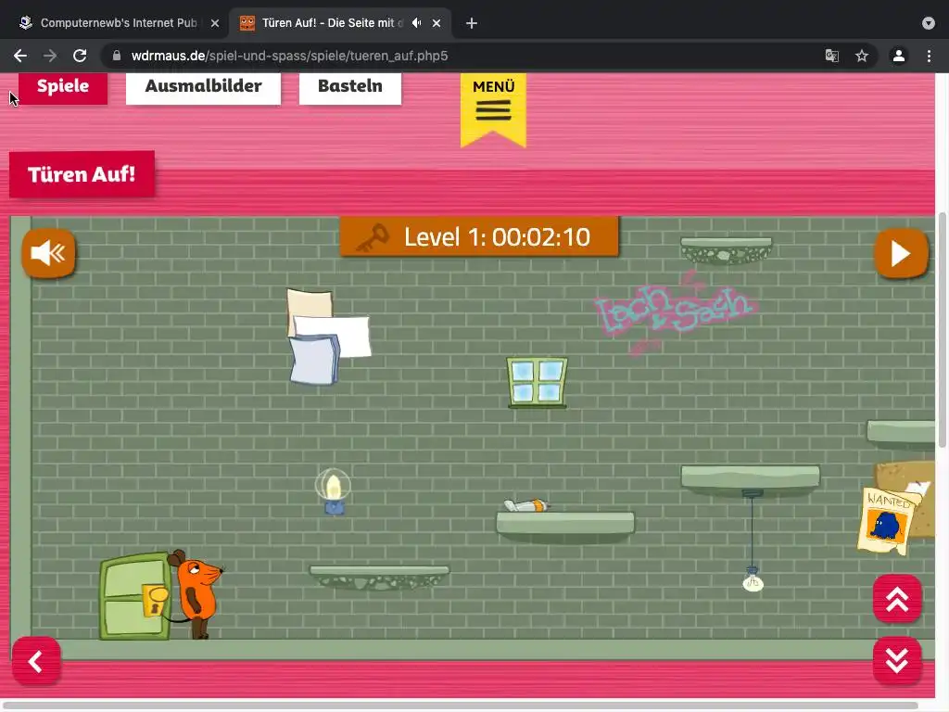Viewport: 949px width, 712px height.
Task: Open Chrome's three-dot menu
Action: coord(929,56)
